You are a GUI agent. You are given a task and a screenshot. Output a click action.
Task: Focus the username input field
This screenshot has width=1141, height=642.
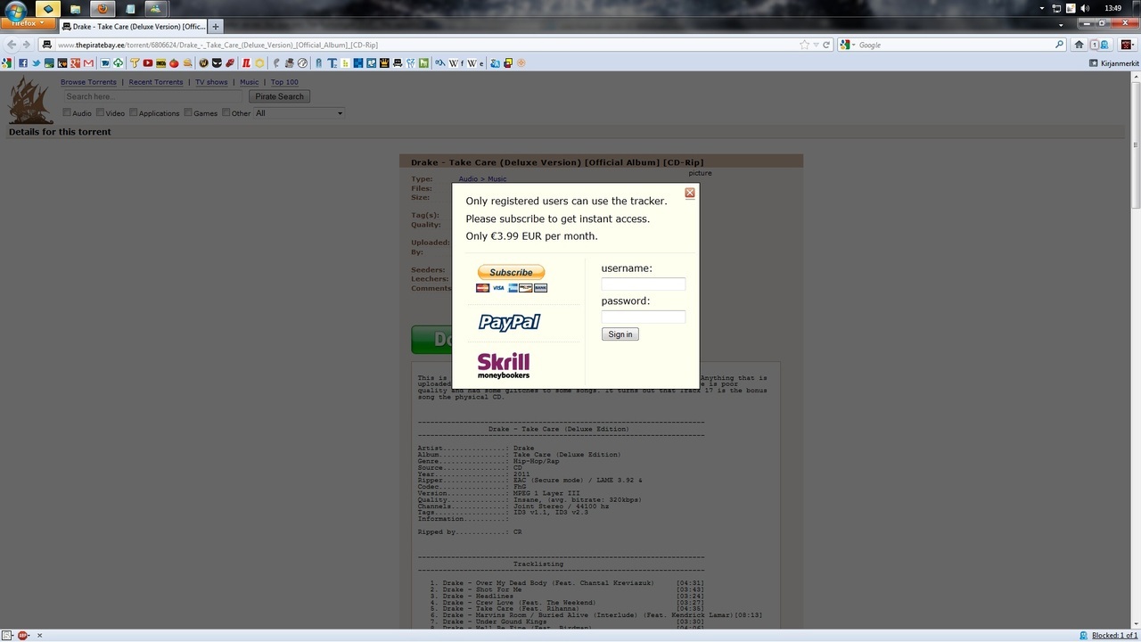pos(644,284)
